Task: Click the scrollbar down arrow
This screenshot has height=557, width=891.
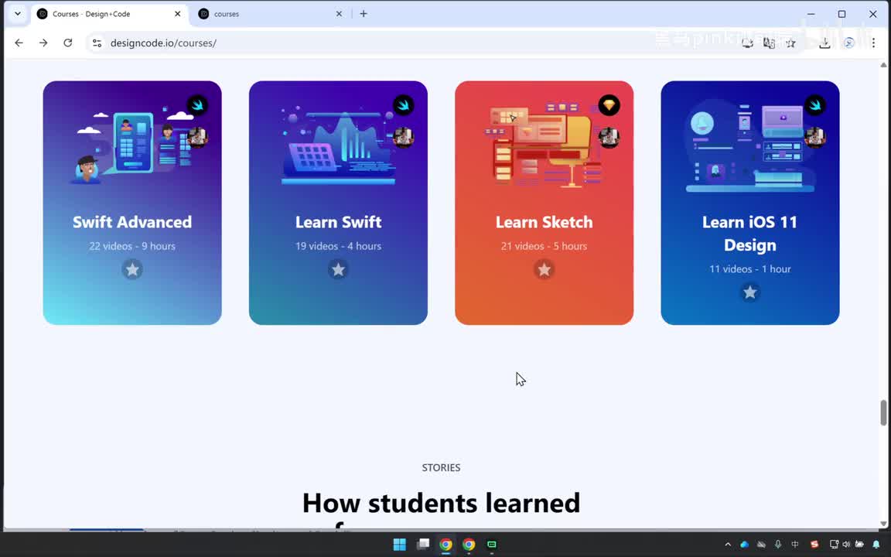Action: point(883,524)
